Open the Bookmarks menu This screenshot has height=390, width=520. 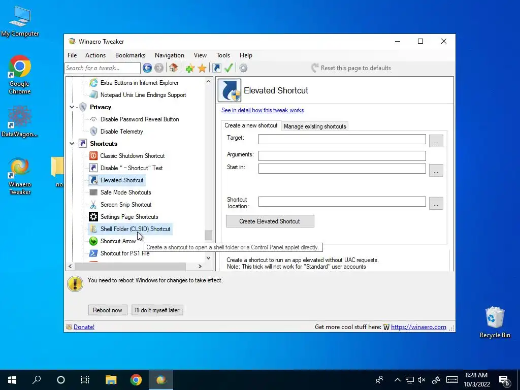(131, 55)
